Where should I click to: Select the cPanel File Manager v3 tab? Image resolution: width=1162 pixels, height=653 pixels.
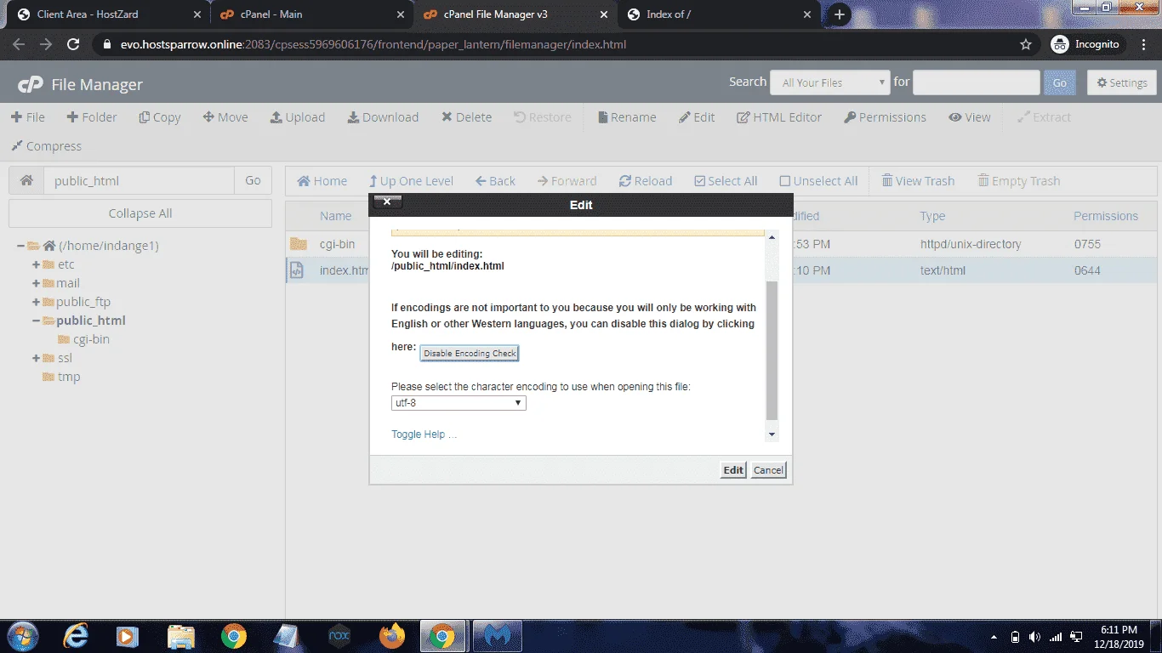[x=515, y=14]
